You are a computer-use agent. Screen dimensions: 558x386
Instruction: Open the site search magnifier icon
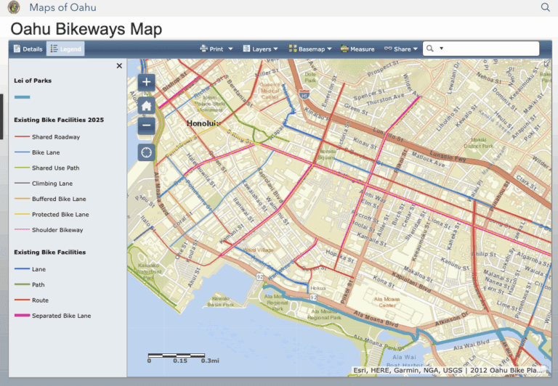545,7
